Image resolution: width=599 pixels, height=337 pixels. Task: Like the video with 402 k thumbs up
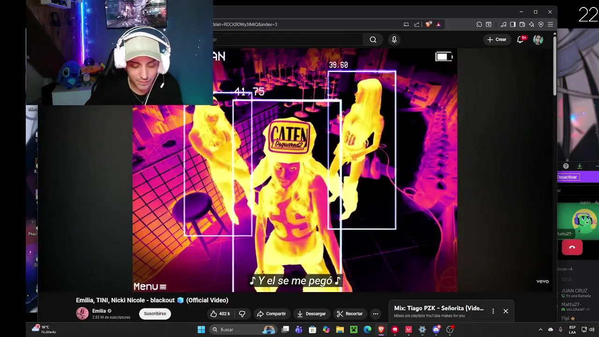tap(220, 314)
